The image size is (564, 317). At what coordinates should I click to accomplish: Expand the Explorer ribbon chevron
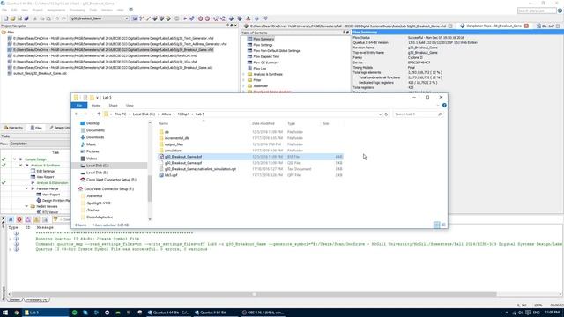[x=438, y=106]
